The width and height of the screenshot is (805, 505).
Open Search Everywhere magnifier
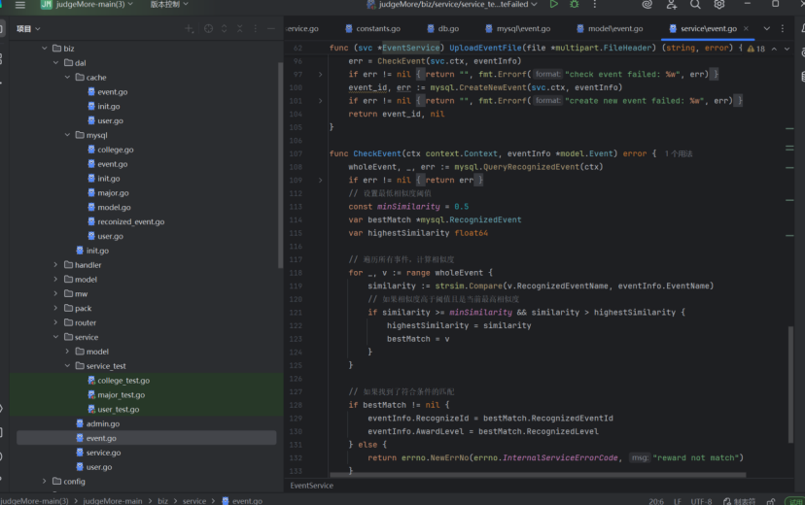click(695, 4)
